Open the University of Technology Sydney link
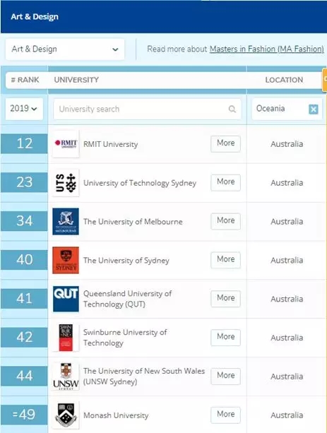Screen dimensions: 327x433 click(140, 183)
